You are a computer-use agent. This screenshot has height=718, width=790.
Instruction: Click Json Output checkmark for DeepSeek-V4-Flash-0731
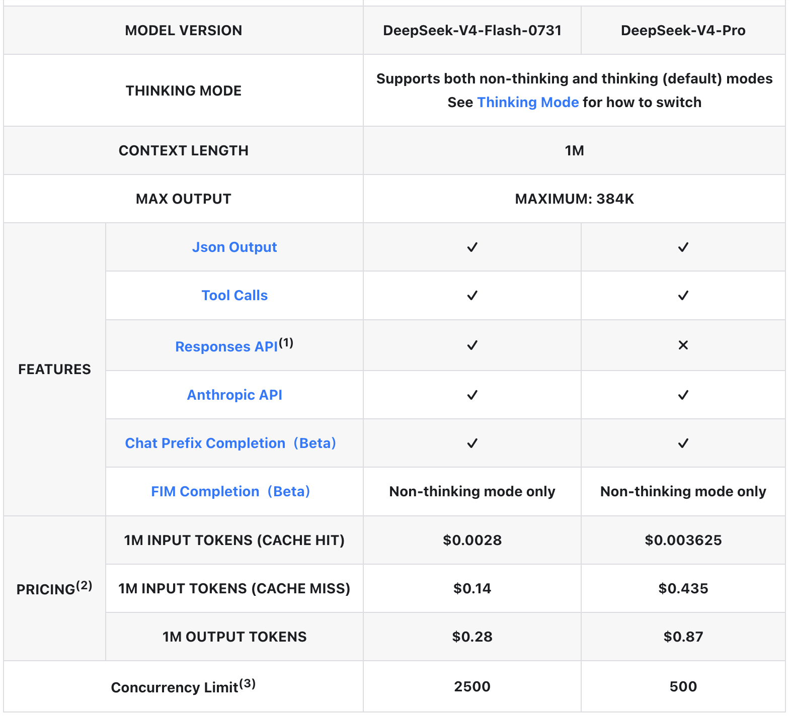[x=472, y=247]
